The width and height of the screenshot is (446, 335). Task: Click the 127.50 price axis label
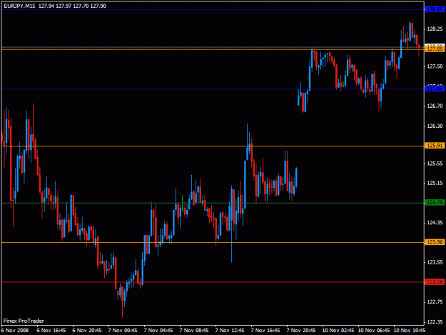(x=435, y=66)
